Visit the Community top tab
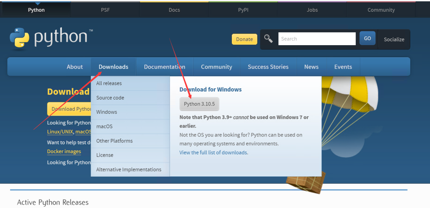Viewport: 430px width, 208px height. click(x=381, y=10)
